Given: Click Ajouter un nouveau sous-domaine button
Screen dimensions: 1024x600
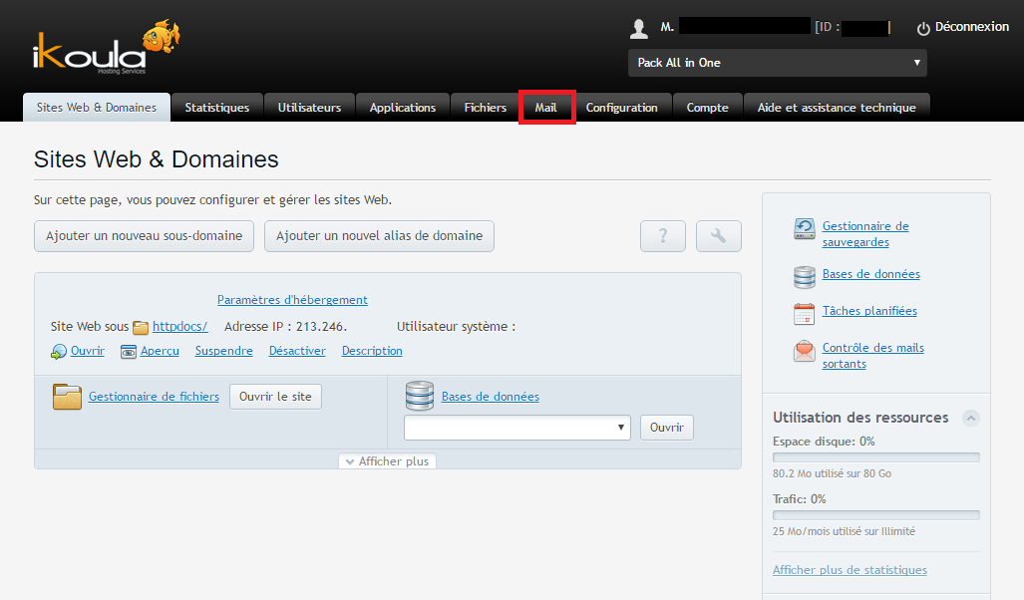Looking at the screenshot, I should coord(144,236).
